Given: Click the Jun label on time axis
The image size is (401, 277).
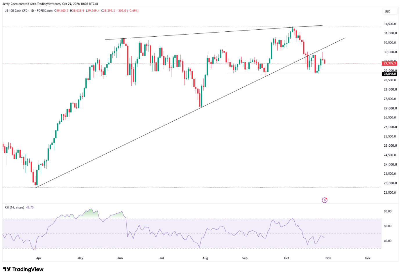Looking at the screenshot, I should click(120, 258).
